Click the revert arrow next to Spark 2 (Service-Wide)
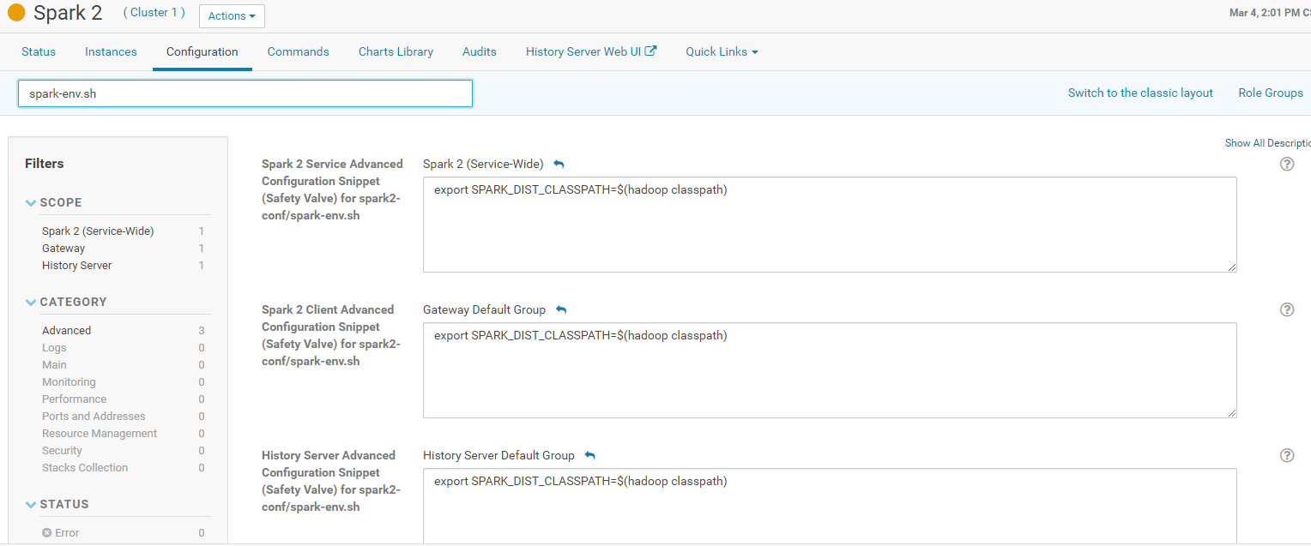 [559, 164]
